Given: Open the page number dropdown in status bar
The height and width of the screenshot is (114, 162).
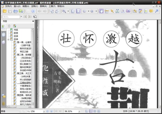Looking at the screenshot, I should tap(44, 111).
